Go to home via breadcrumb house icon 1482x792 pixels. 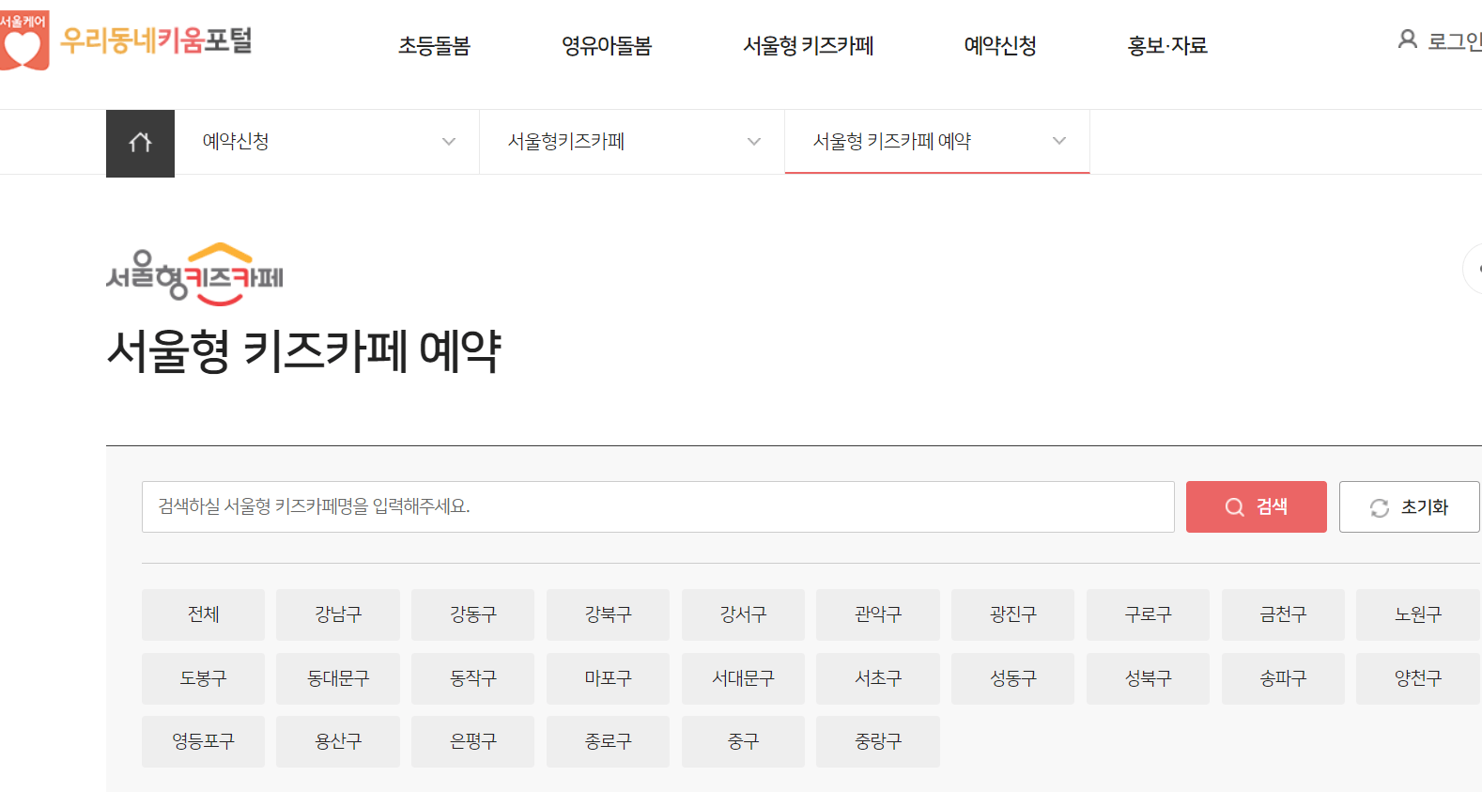140,143
